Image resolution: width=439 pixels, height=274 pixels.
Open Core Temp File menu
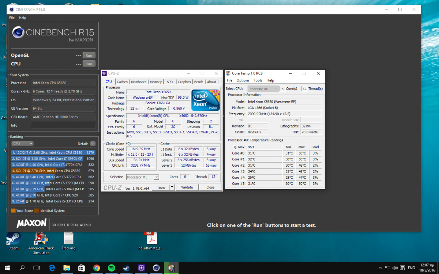click(230, 80)
